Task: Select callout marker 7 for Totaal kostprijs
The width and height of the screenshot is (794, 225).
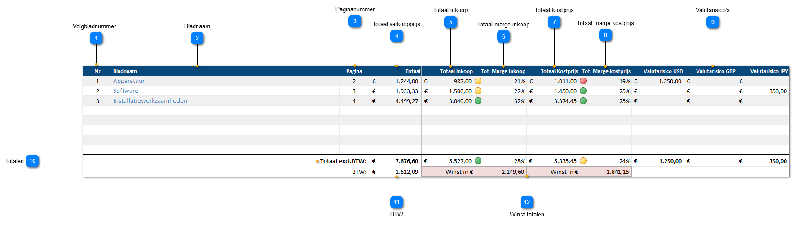Action: [x=554, y=22]
